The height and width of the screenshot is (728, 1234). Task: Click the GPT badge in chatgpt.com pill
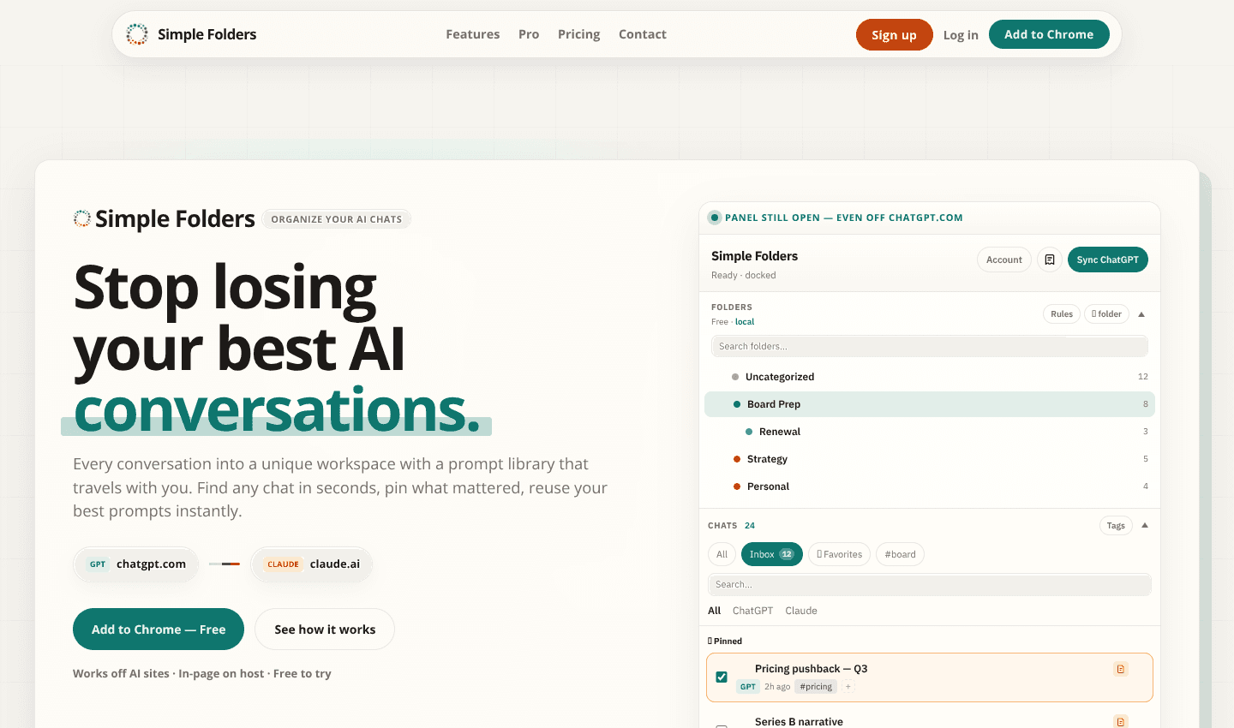(x=98, y=564)
